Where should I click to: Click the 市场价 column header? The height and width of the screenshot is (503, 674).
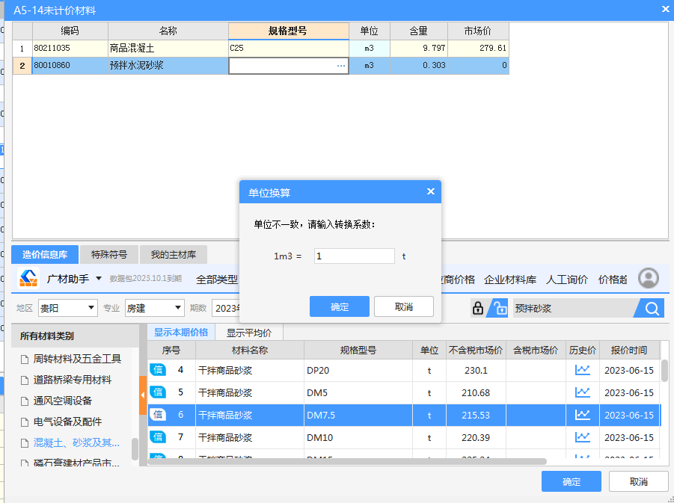478,31
